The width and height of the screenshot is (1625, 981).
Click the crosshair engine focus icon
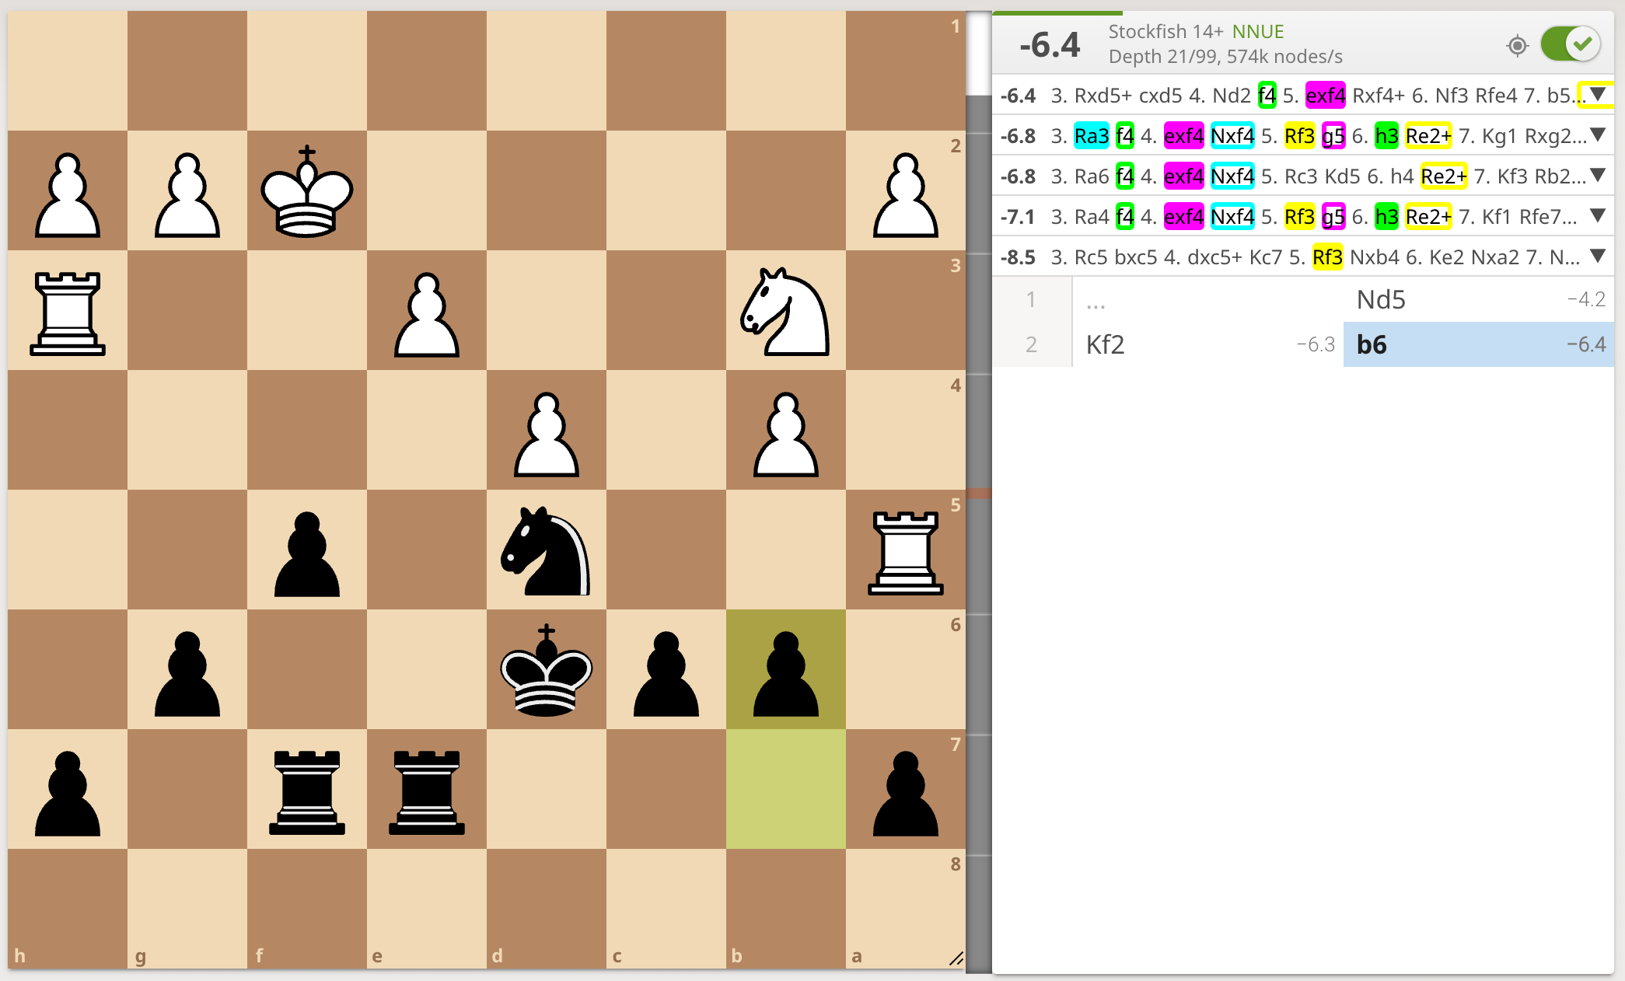(1517, 45)
